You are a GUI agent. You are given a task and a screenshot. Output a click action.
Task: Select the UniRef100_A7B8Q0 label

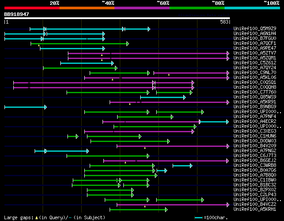255,175
